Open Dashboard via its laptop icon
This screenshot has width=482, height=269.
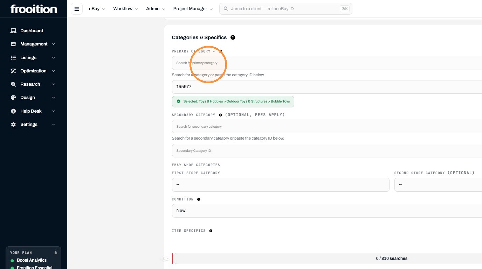pyautogui.click(x=13, y=31)
